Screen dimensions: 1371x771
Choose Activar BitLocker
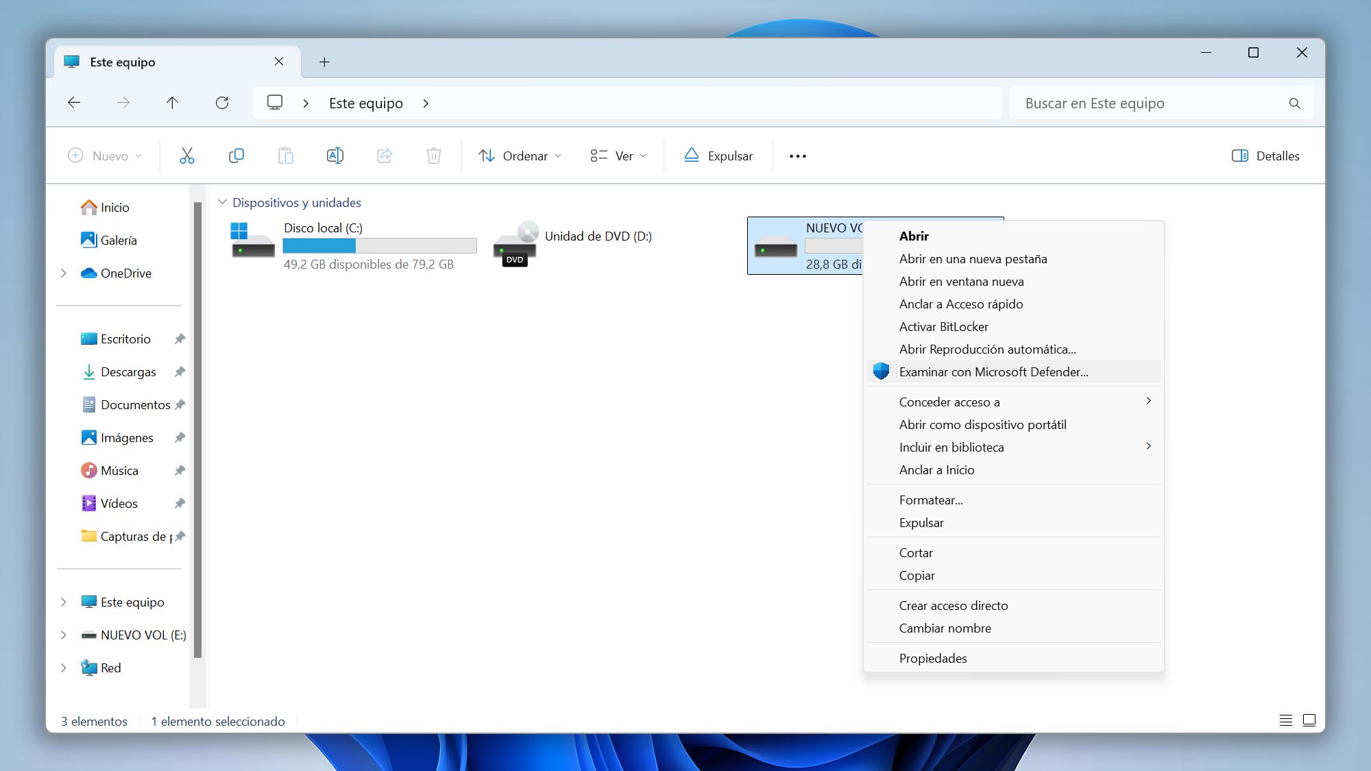pos(1014,326)
